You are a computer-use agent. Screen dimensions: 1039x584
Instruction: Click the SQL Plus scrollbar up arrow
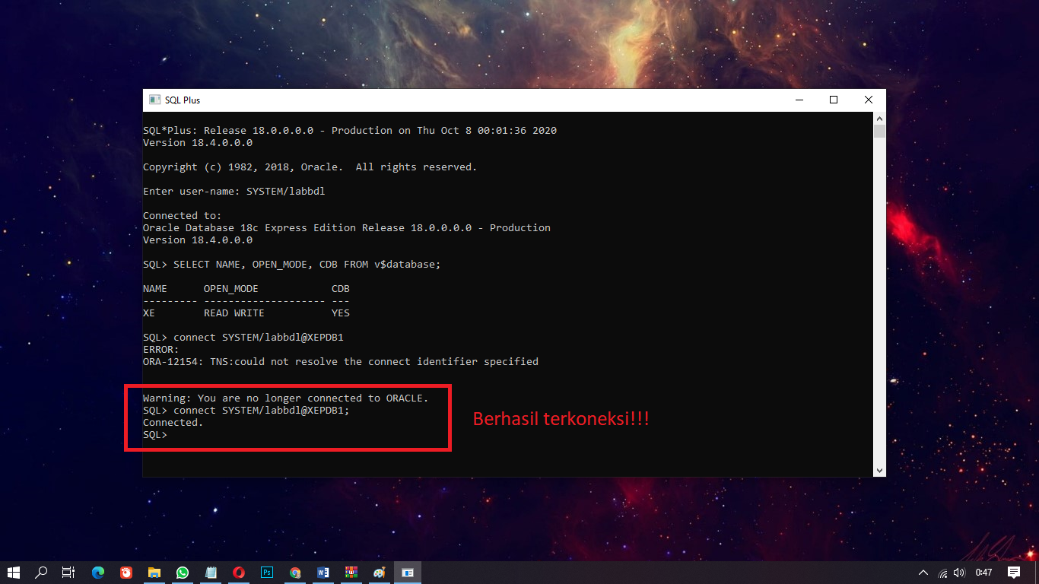point(879,118)
